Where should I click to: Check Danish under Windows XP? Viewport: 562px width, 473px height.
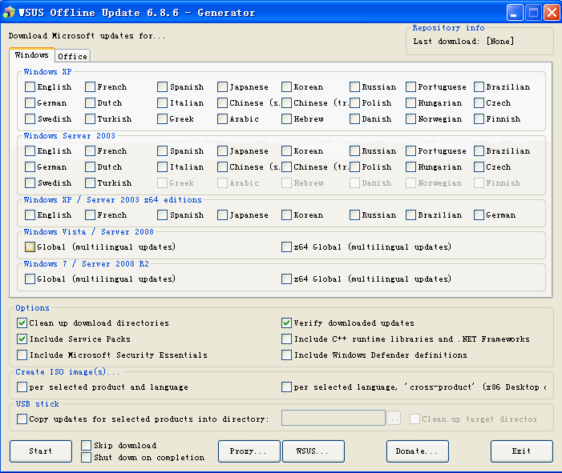[x=355, y=118]
